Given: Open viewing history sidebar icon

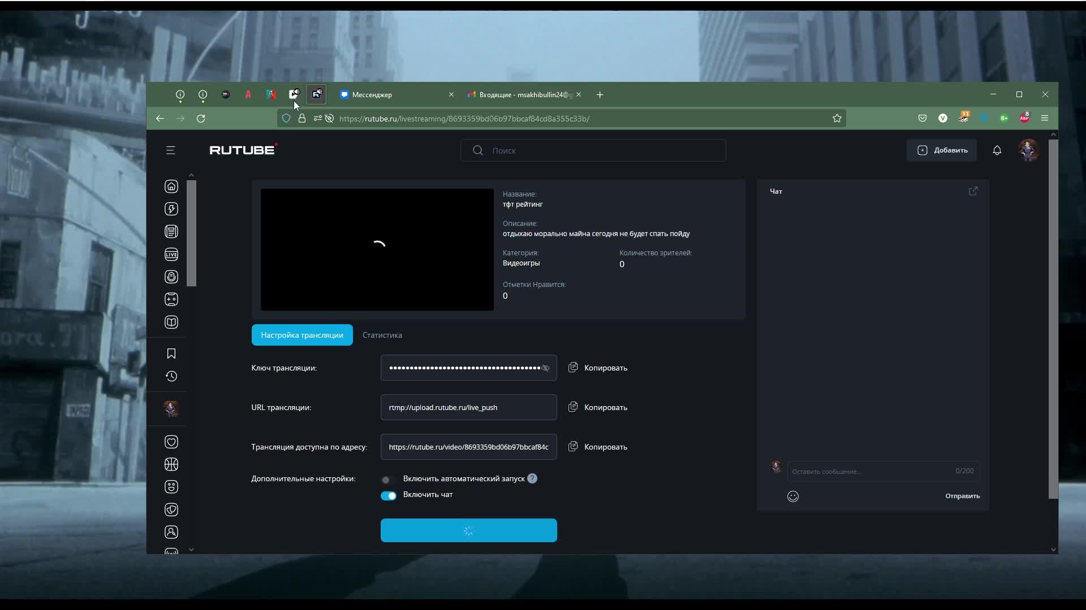Looking at the screenshot, I should 171,376.
